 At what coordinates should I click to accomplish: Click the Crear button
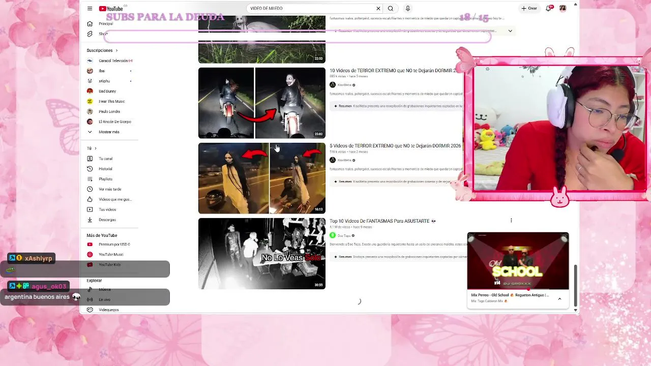529,9
